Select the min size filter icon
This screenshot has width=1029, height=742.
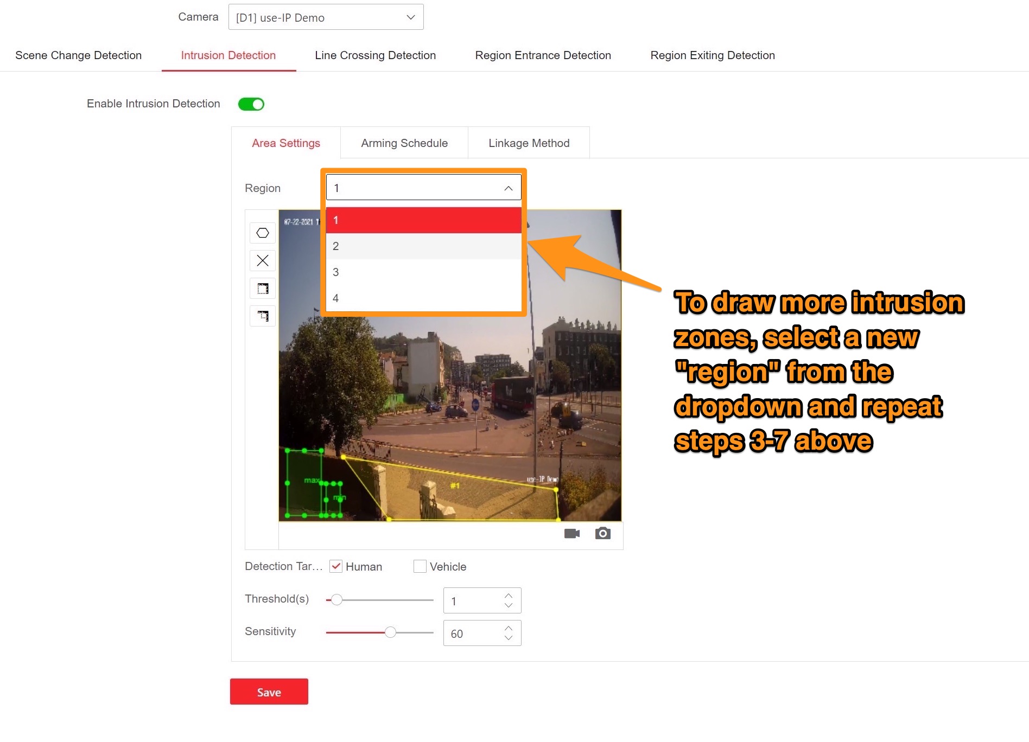coord(263,316)
